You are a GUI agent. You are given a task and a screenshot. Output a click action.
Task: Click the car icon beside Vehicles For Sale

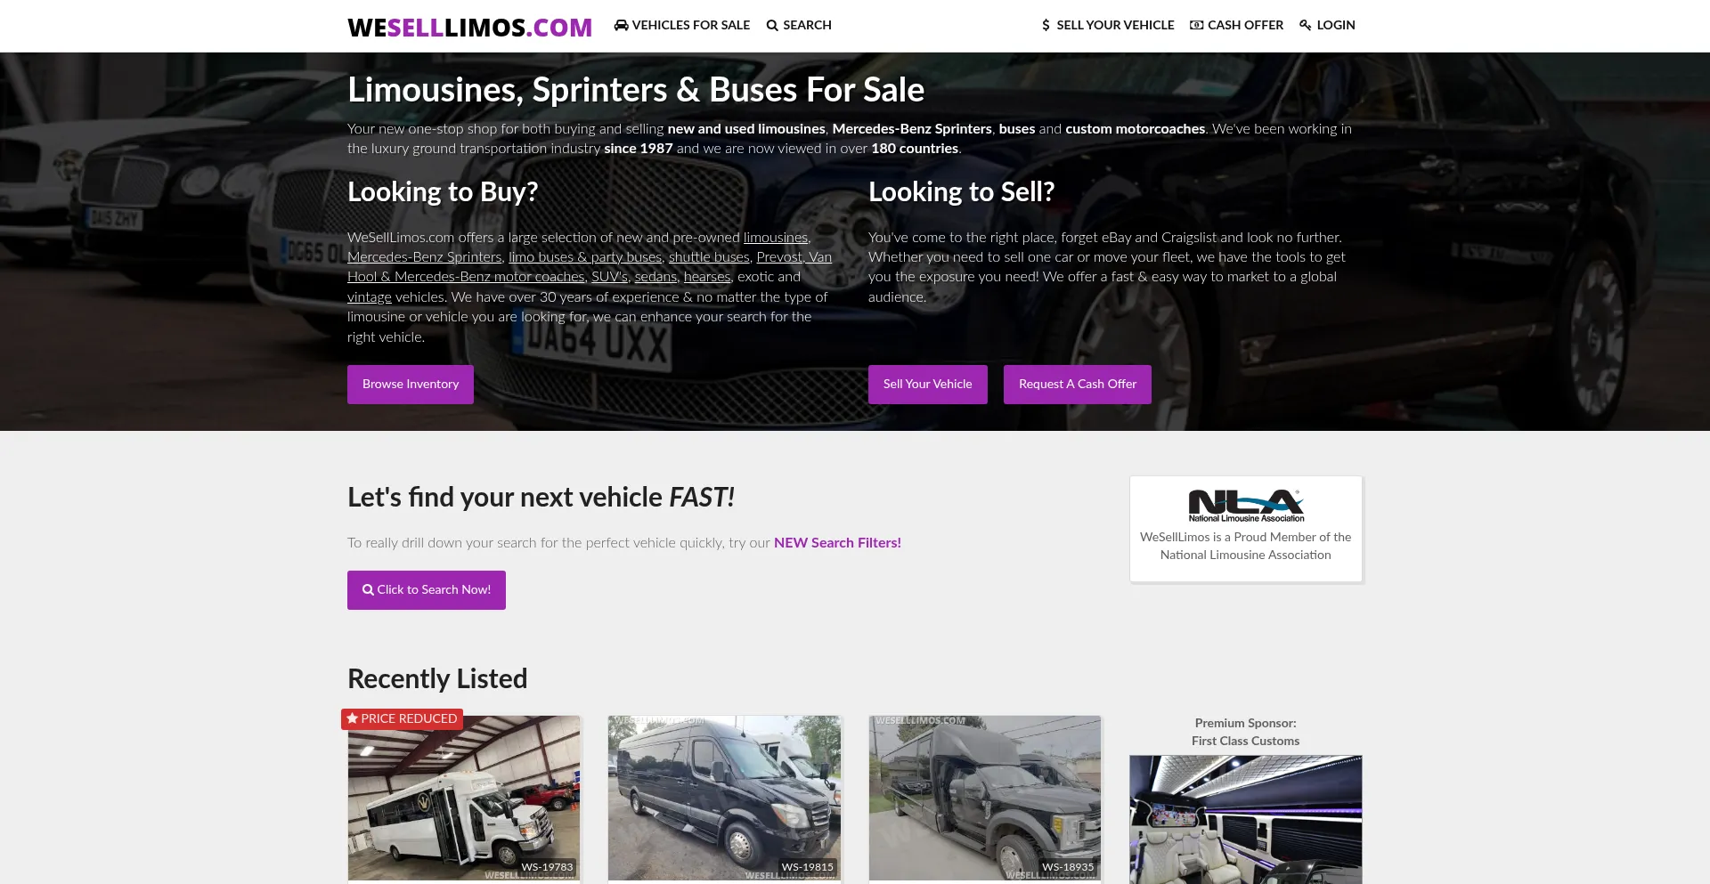tap(621, 25)
